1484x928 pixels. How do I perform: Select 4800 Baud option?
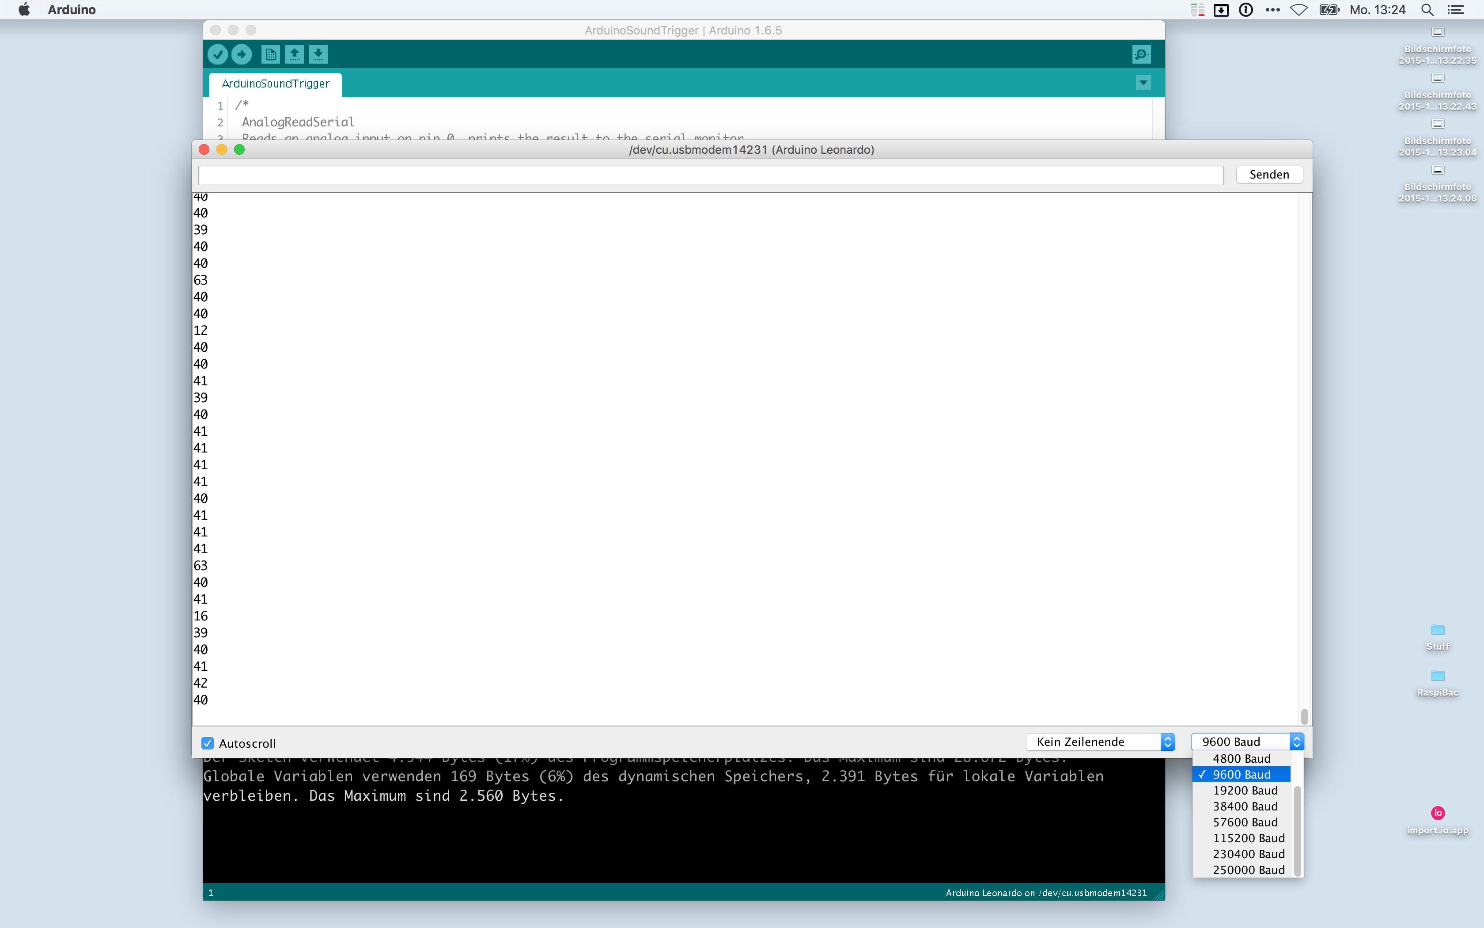(x=1241, y=759)
